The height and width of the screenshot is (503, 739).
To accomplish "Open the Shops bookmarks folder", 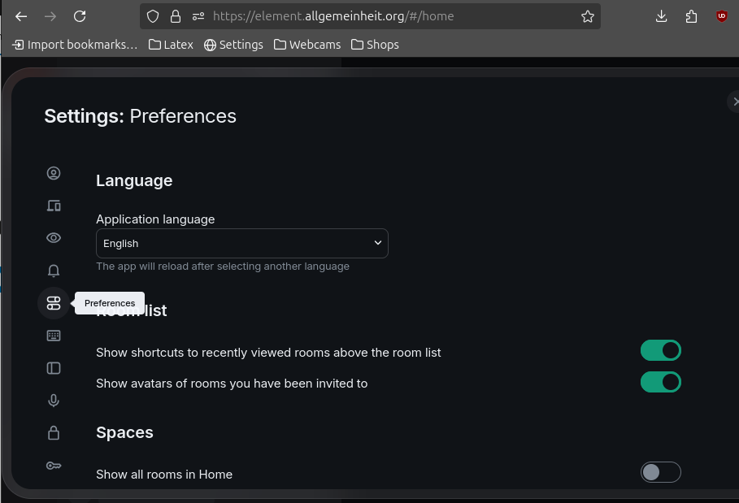I will (375, 45).
